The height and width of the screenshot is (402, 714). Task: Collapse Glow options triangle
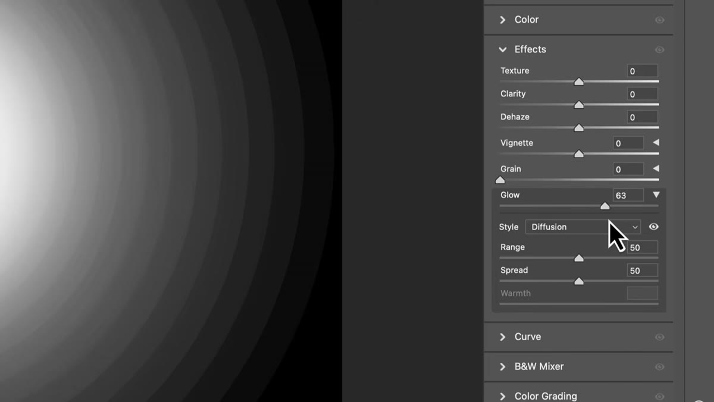[x=656, y=194]
